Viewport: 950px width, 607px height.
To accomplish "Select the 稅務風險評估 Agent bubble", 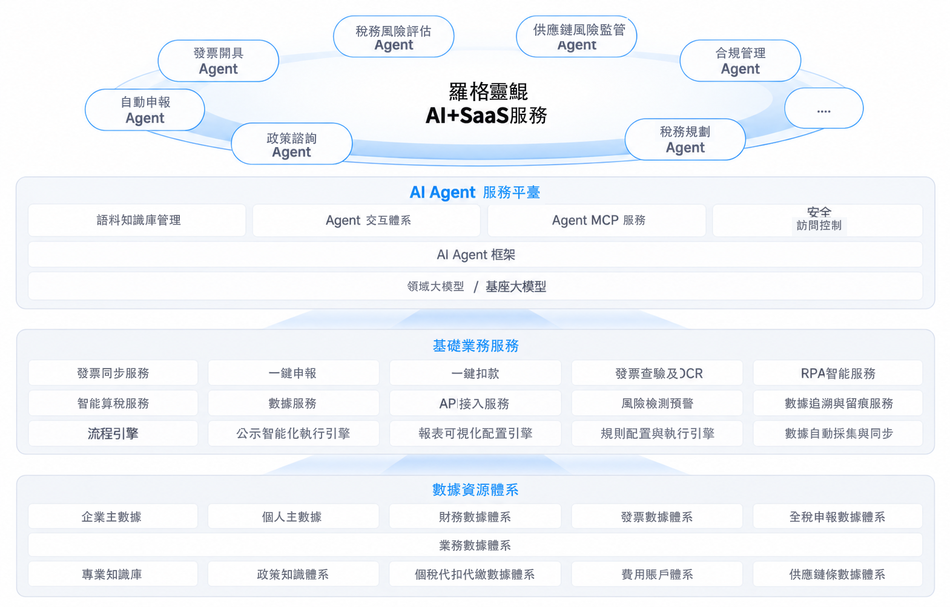I will pyautogui.click(x=394, y=36).
